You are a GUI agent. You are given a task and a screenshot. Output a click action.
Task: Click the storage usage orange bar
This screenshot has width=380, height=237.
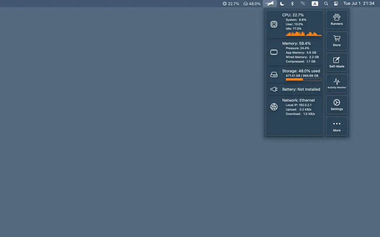pos(303,79)
